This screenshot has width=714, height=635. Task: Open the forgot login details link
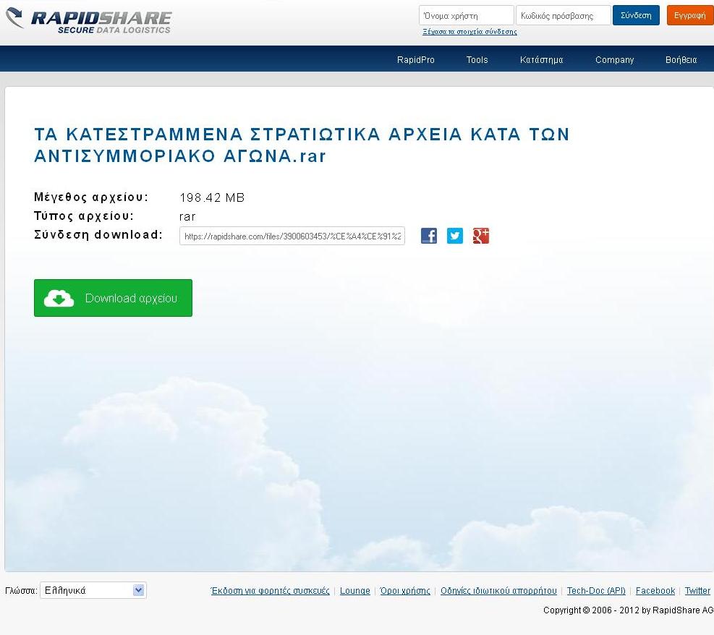click(469, 32)
